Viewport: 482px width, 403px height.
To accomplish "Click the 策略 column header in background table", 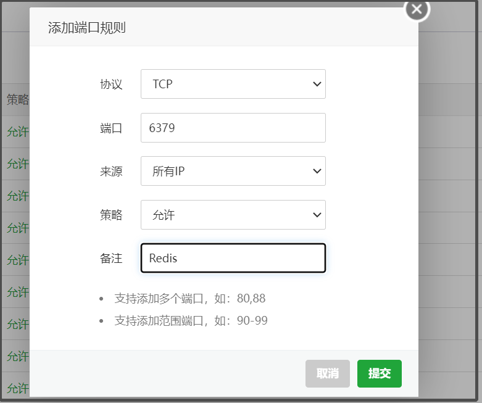I will (17, 100).
